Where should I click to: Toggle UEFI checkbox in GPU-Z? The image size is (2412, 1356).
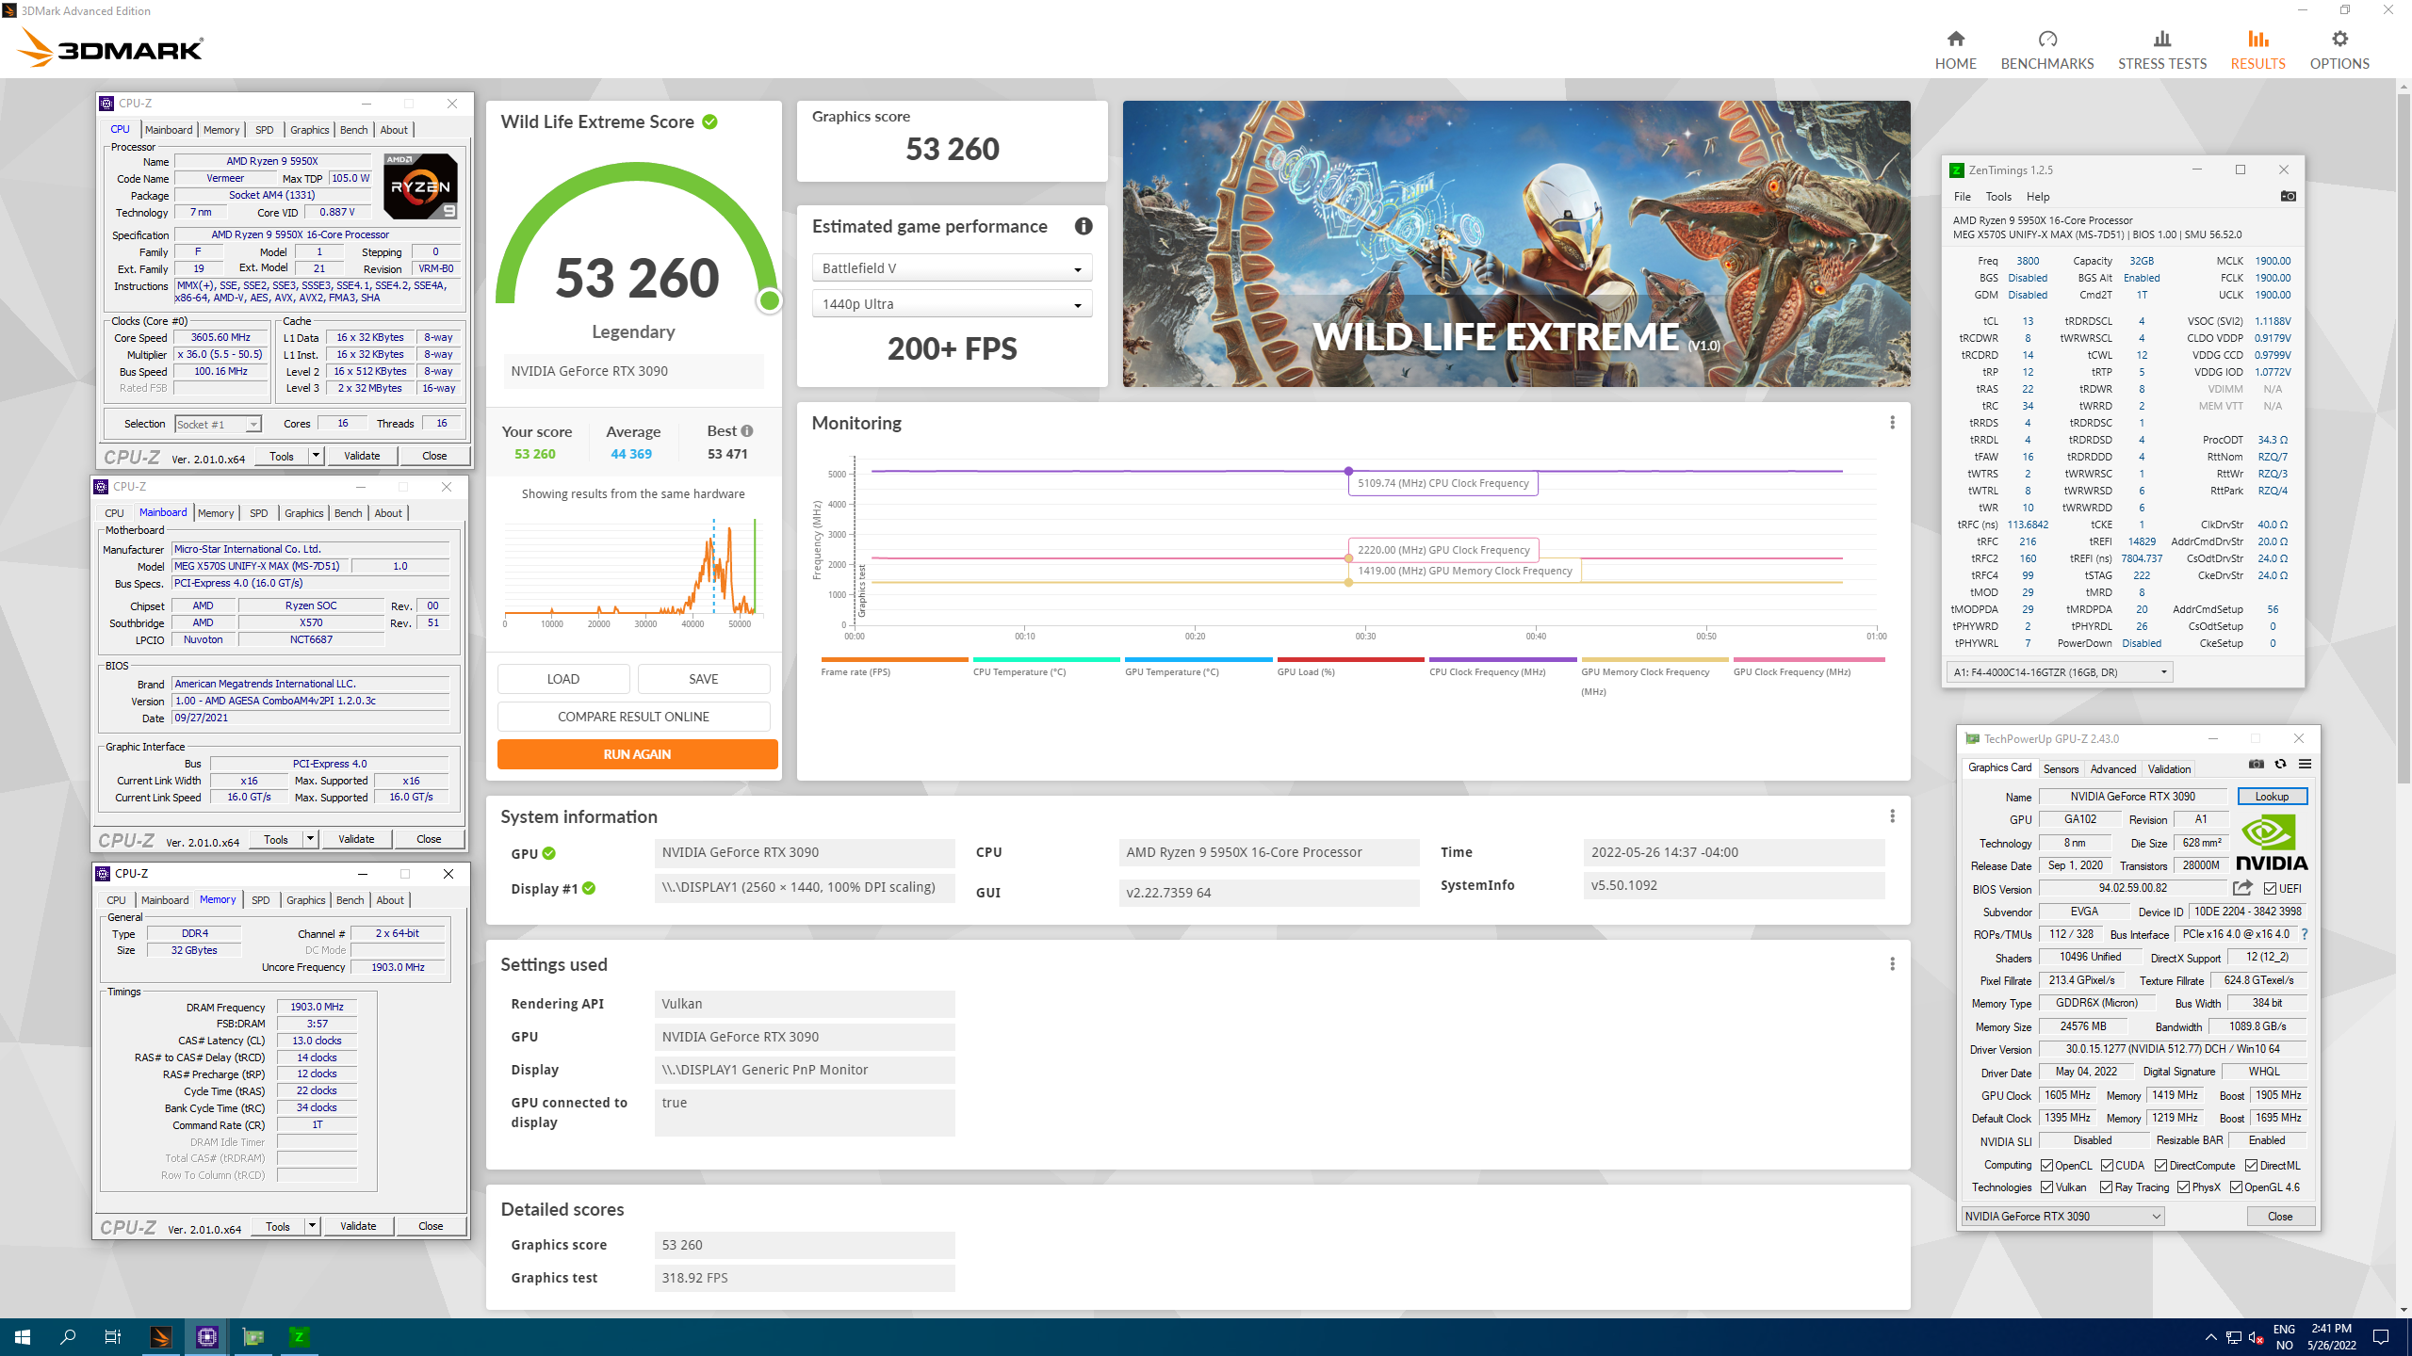click(2270, 888)
